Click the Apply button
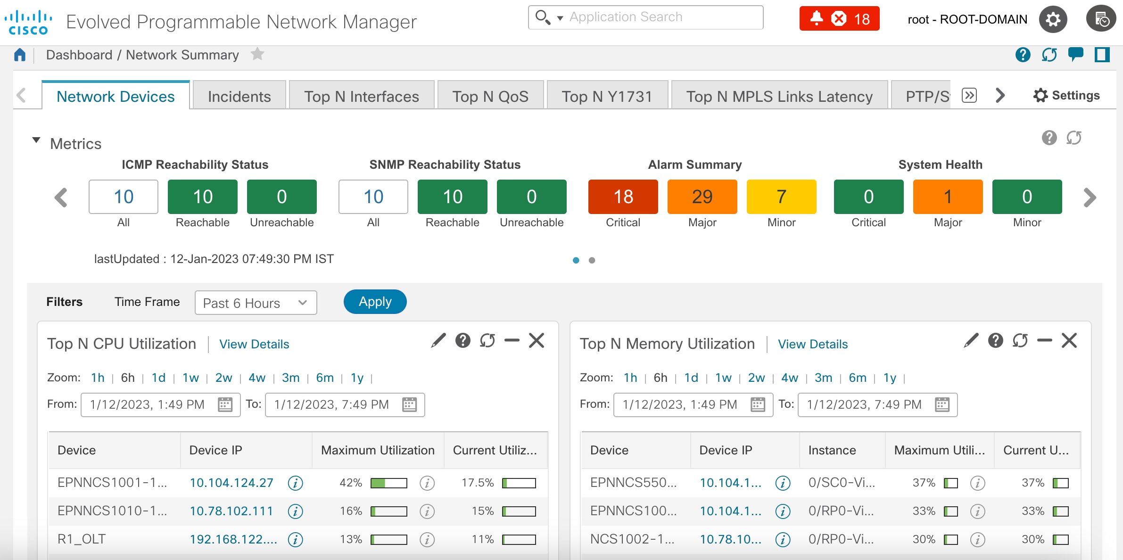The width and height of the screenshot is (1123, 560). pyautogui.click(x=375, y=301)
